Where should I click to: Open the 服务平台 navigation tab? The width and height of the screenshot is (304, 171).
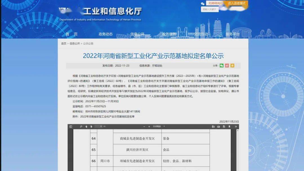click(233, 34)
